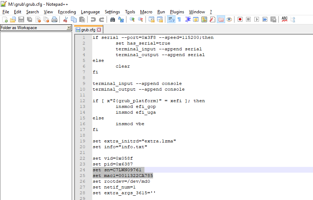Open the question mark help menu
313x200 pixels.
(211, 12)
